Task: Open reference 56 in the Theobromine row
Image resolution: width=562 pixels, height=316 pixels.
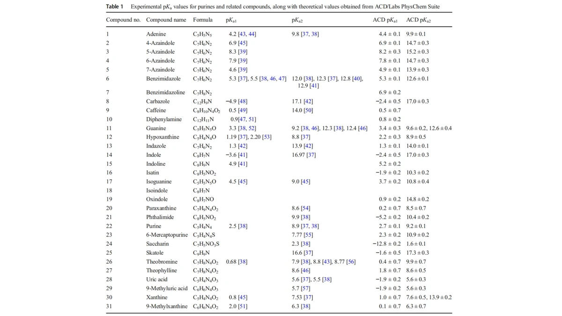Action: [x=351, y=262]
